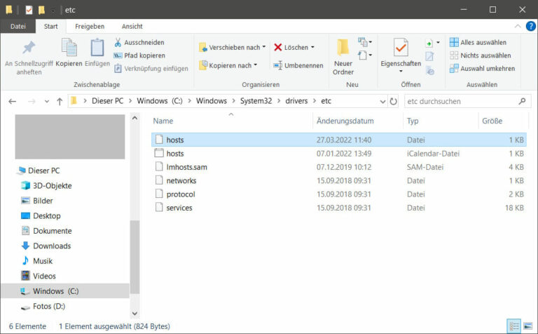
Task: Open the Löschen dropdown arrow
Action: pos(312,47)
